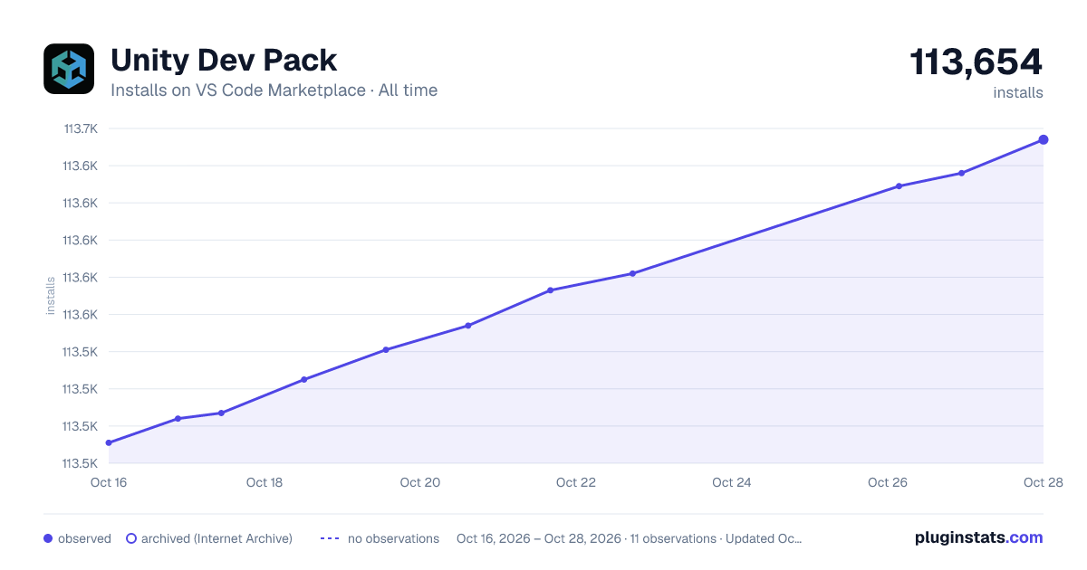The height and width of the screenshot is (570, 1087).
Task: Click the 113.7K y-axis label
Action: pyautogui.click(x=80, y=128)
